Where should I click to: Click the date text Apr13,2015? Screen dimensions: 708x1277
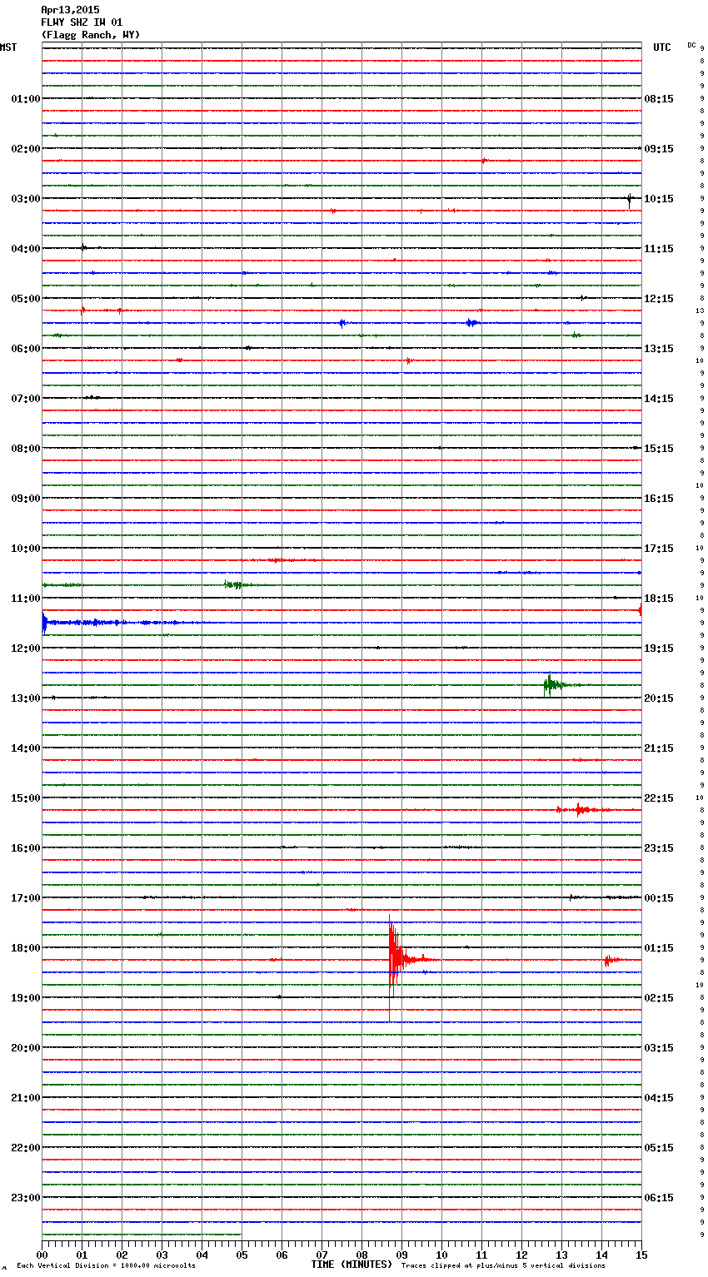(70, 10)
